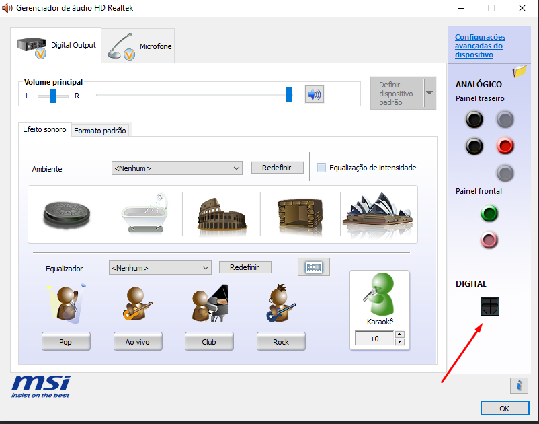Click the upper black rear panel jack
Image resolution: width=539 pixels, height=424 pixels.
pyautogui.click(x=474, y=119)
